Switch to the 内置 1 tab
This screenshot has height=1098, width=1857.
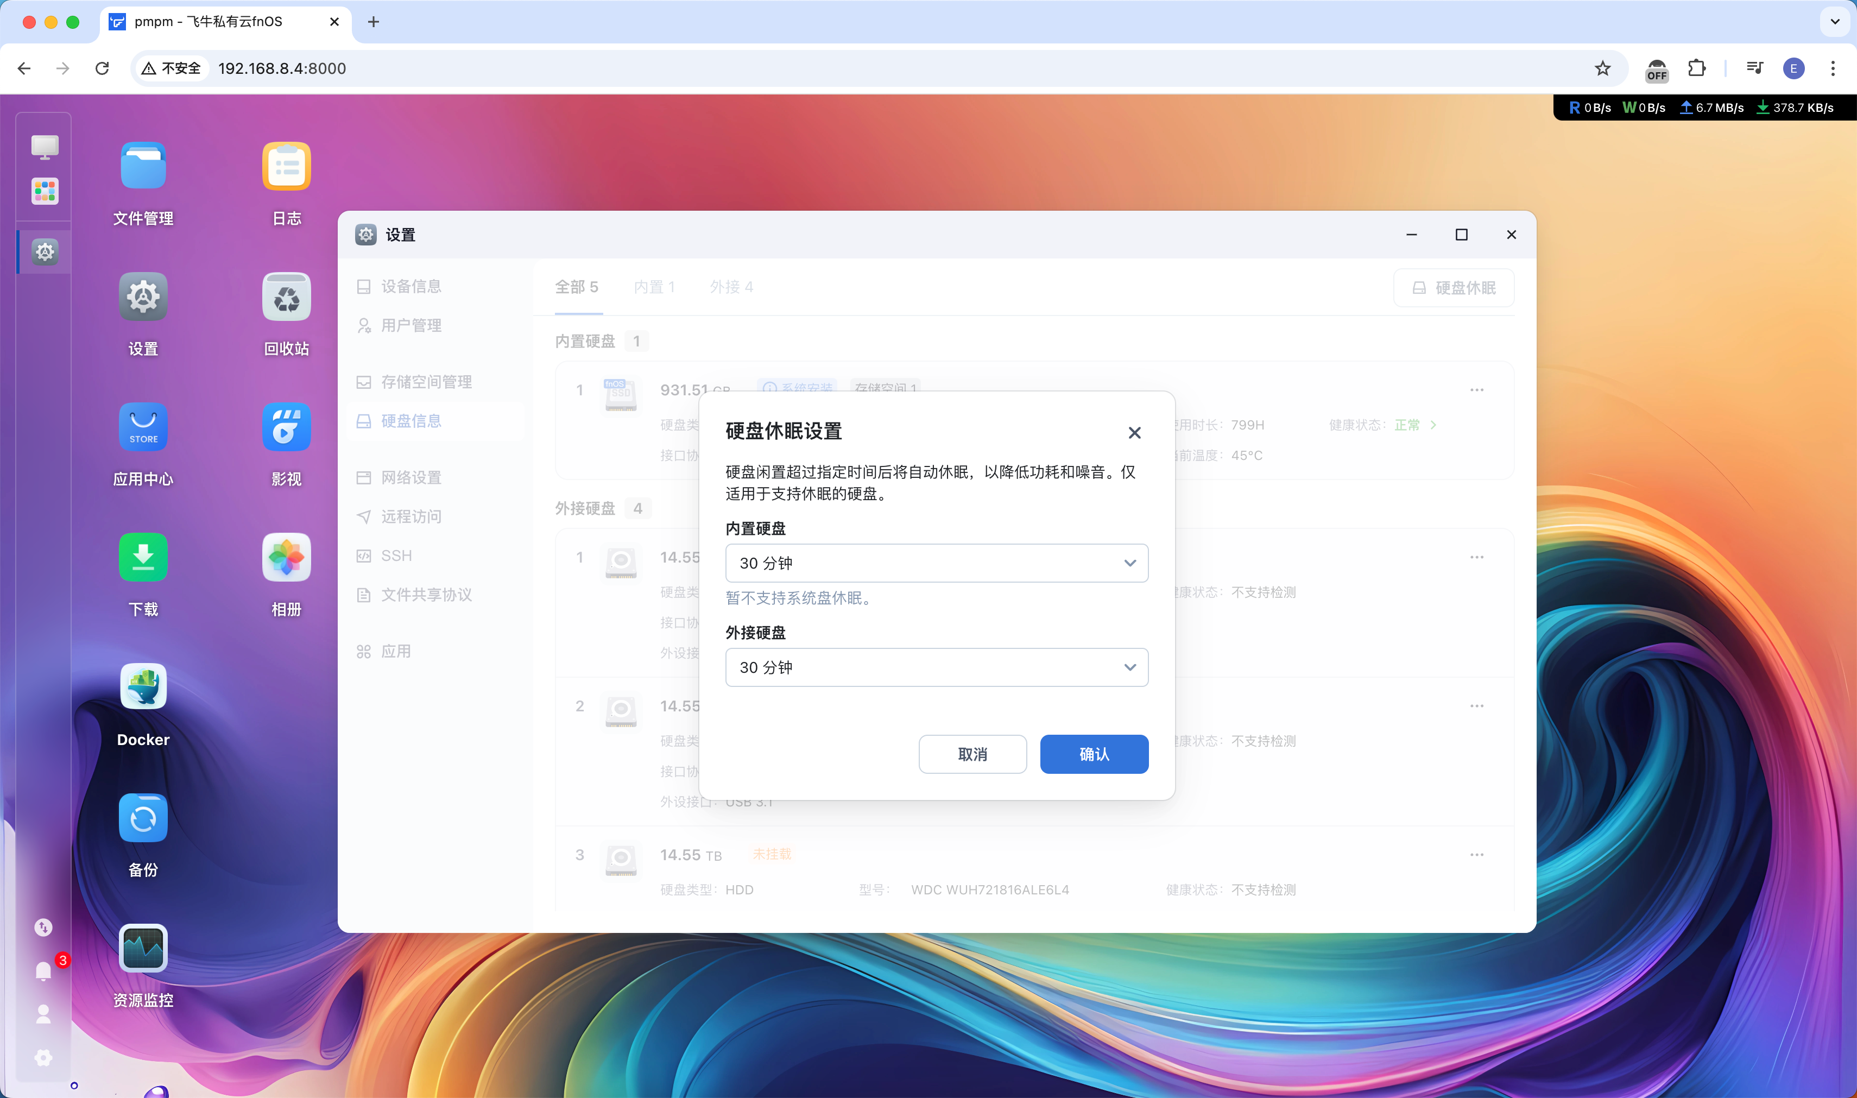tap(654, 287)
